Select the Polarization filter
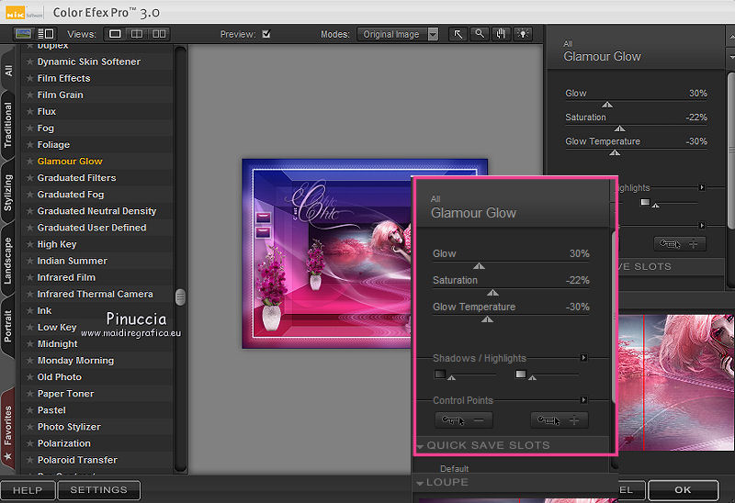 (64, 443)
